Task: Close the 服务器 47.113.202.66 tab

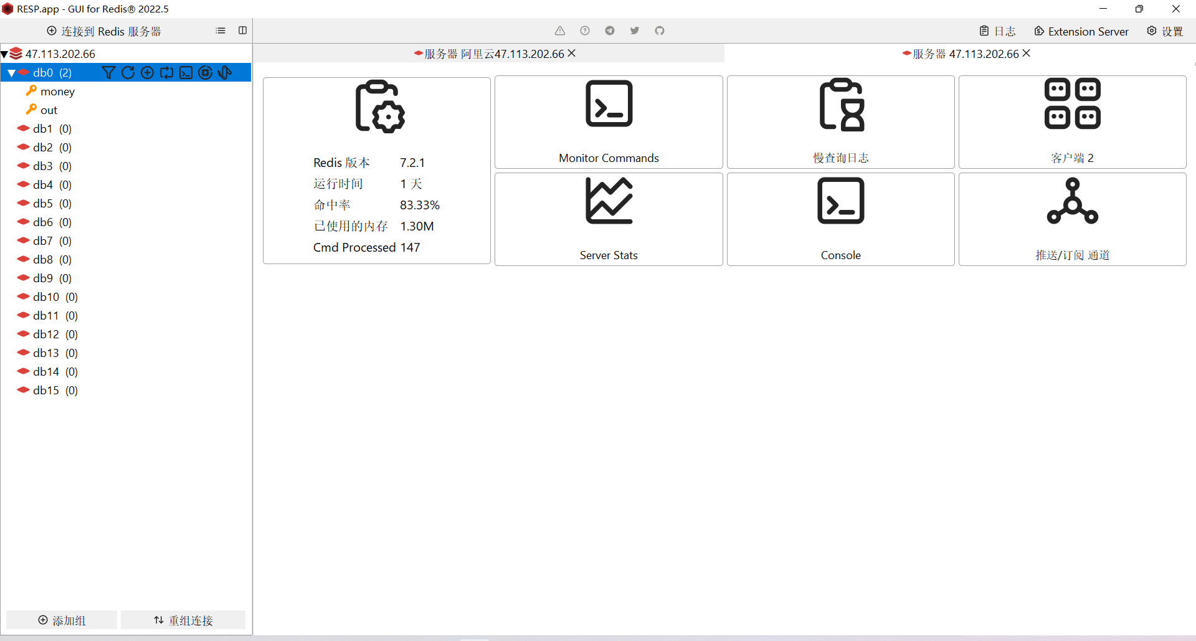Action: 1027,54
